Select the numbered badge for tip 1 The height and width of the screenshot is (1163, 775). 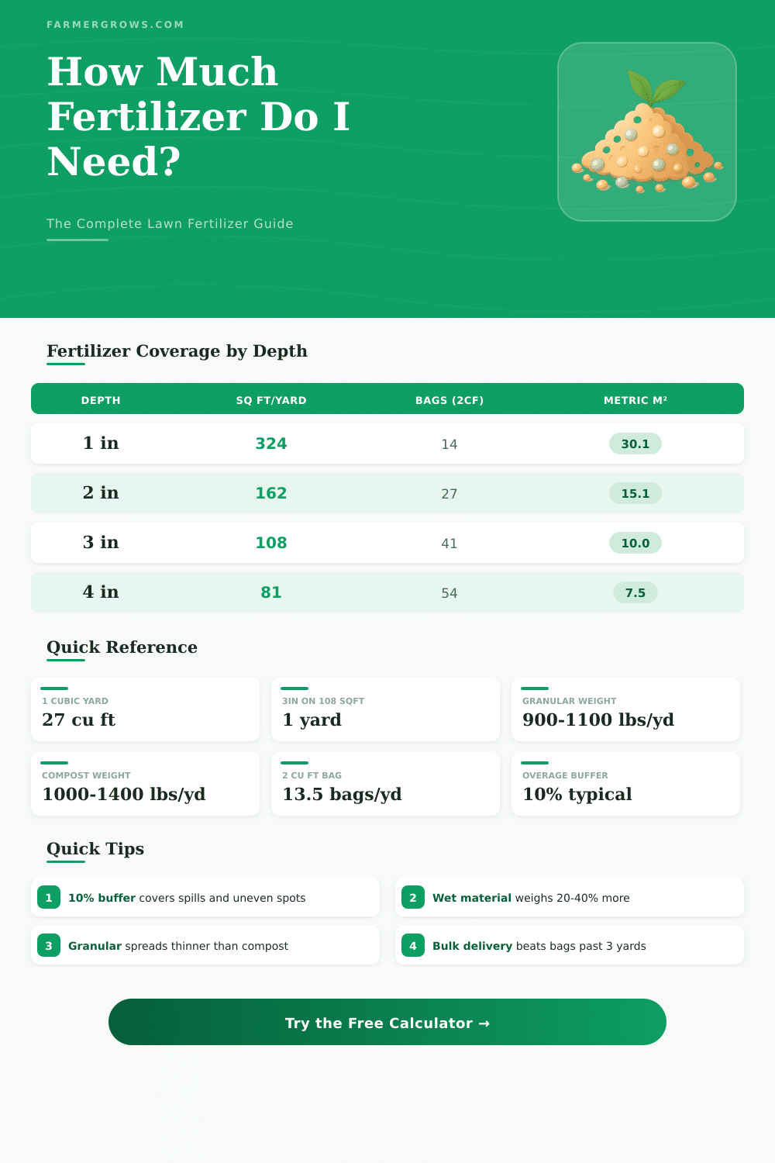pos(49,897)
